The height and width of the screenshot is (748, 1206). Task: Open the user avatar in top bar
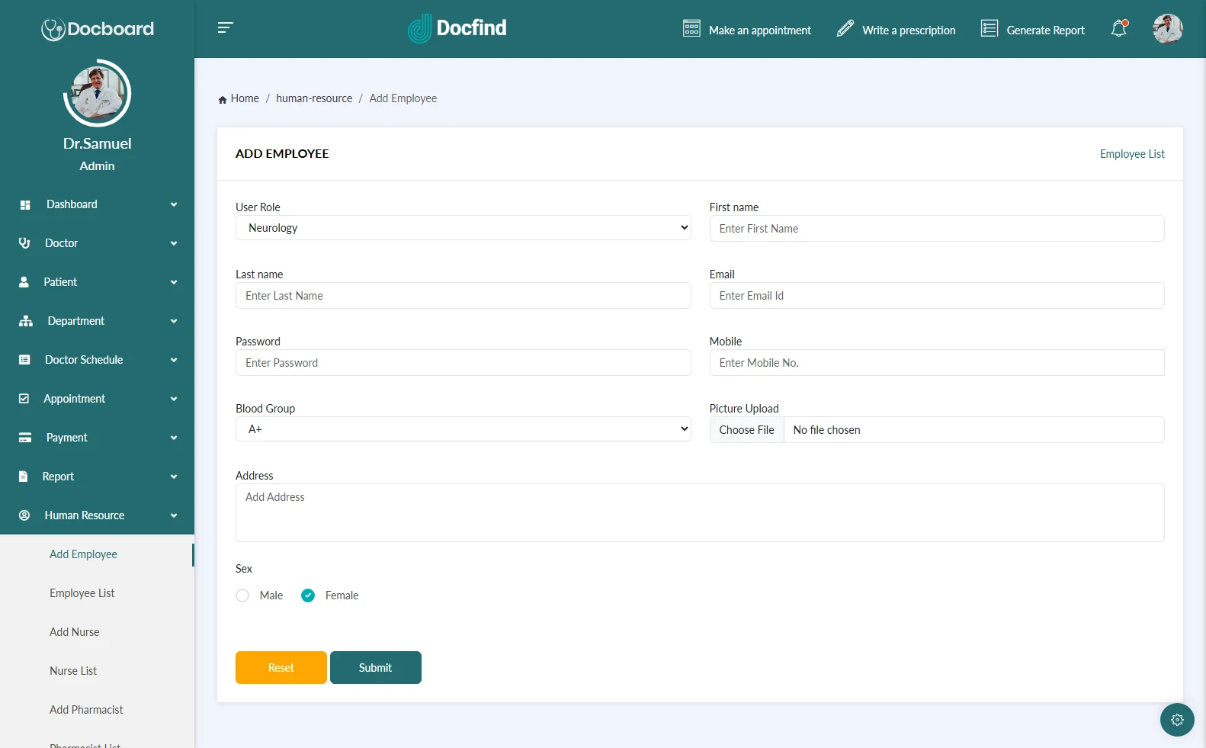point(1166,29)
